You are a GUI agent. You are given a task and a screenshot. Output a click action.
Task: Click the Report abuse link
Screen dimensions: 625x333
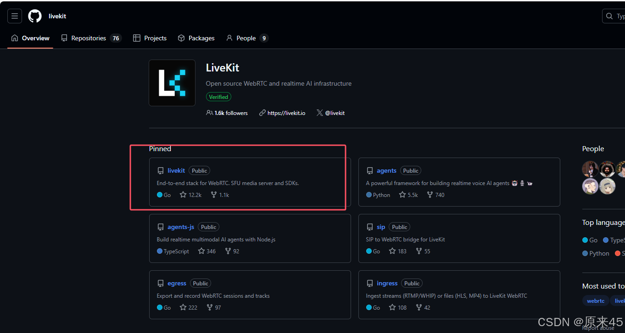[x=598, y=328]
